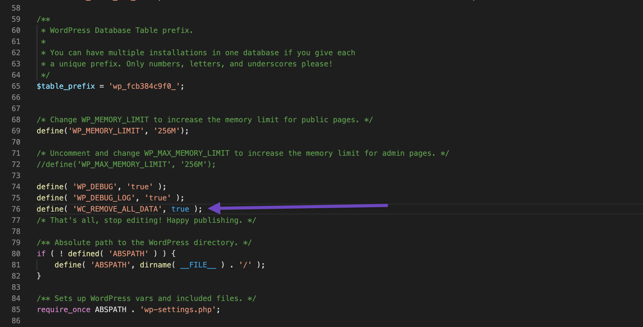Screen dimensions: 643x327
Task: Click the "Uncomment and change WP_MAX_MEMORY_LIMIT" comment
Action: click(243, 153)
